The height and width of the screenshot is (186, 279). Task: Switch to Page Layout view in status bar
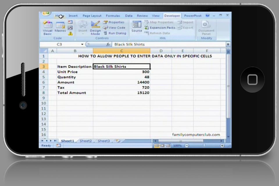click(x=162, y=145)
